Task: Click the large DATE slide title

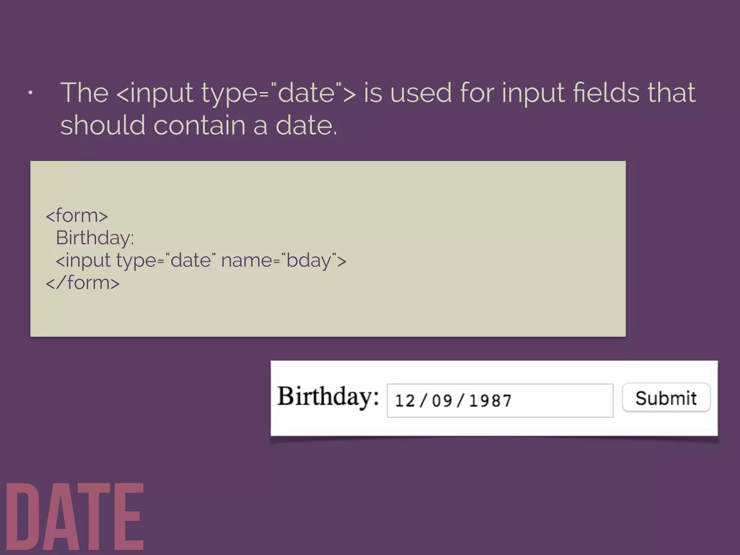Action: (75, 517)
